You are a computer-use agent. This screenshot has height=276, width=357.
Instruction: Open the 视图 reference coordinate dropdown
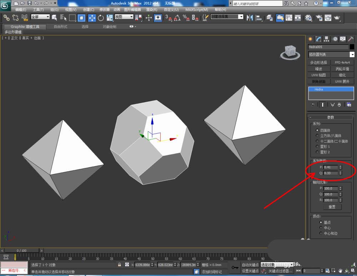(124, 17)
